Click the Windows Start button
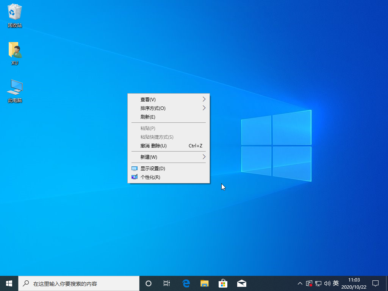The image size is (388, 291). (8, 283)
